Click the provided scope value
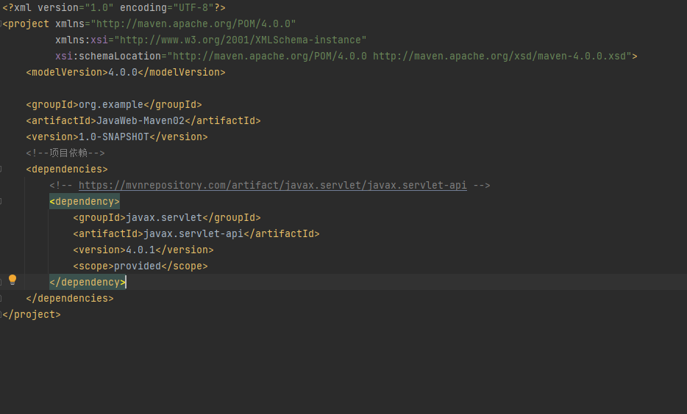Image resolution: width=687 pixels, height=414 pixels. pos(137,266)
